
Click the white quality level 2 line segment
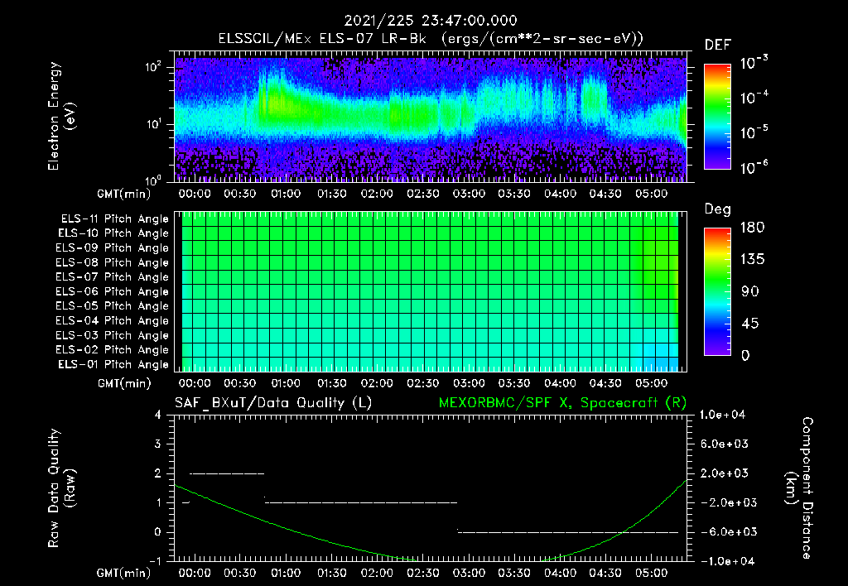[227, 473]
